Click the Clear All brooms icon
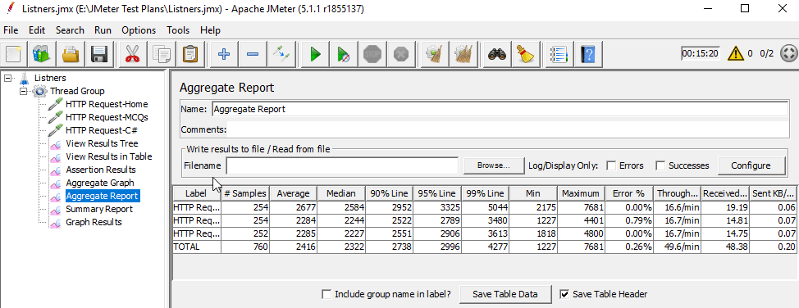 pyautogui.click(x=463, y=53)
